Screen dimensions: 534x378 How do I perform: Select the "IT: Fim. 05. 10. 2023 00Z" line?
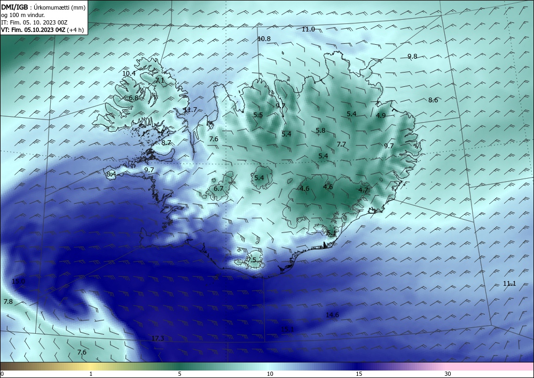click(x=34, y=23)
